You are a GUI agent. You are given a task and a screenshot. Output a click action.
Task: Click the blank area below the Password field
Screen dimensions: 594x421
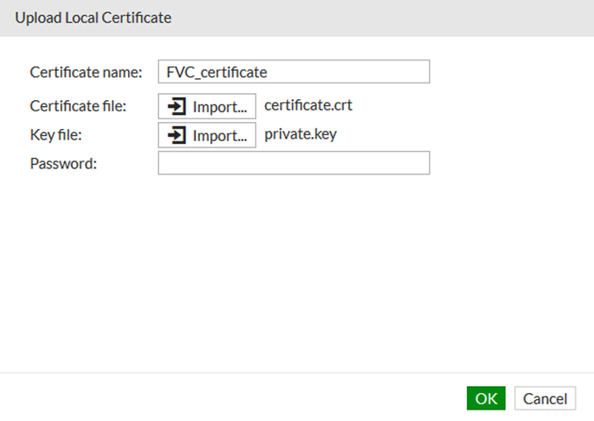293,263
